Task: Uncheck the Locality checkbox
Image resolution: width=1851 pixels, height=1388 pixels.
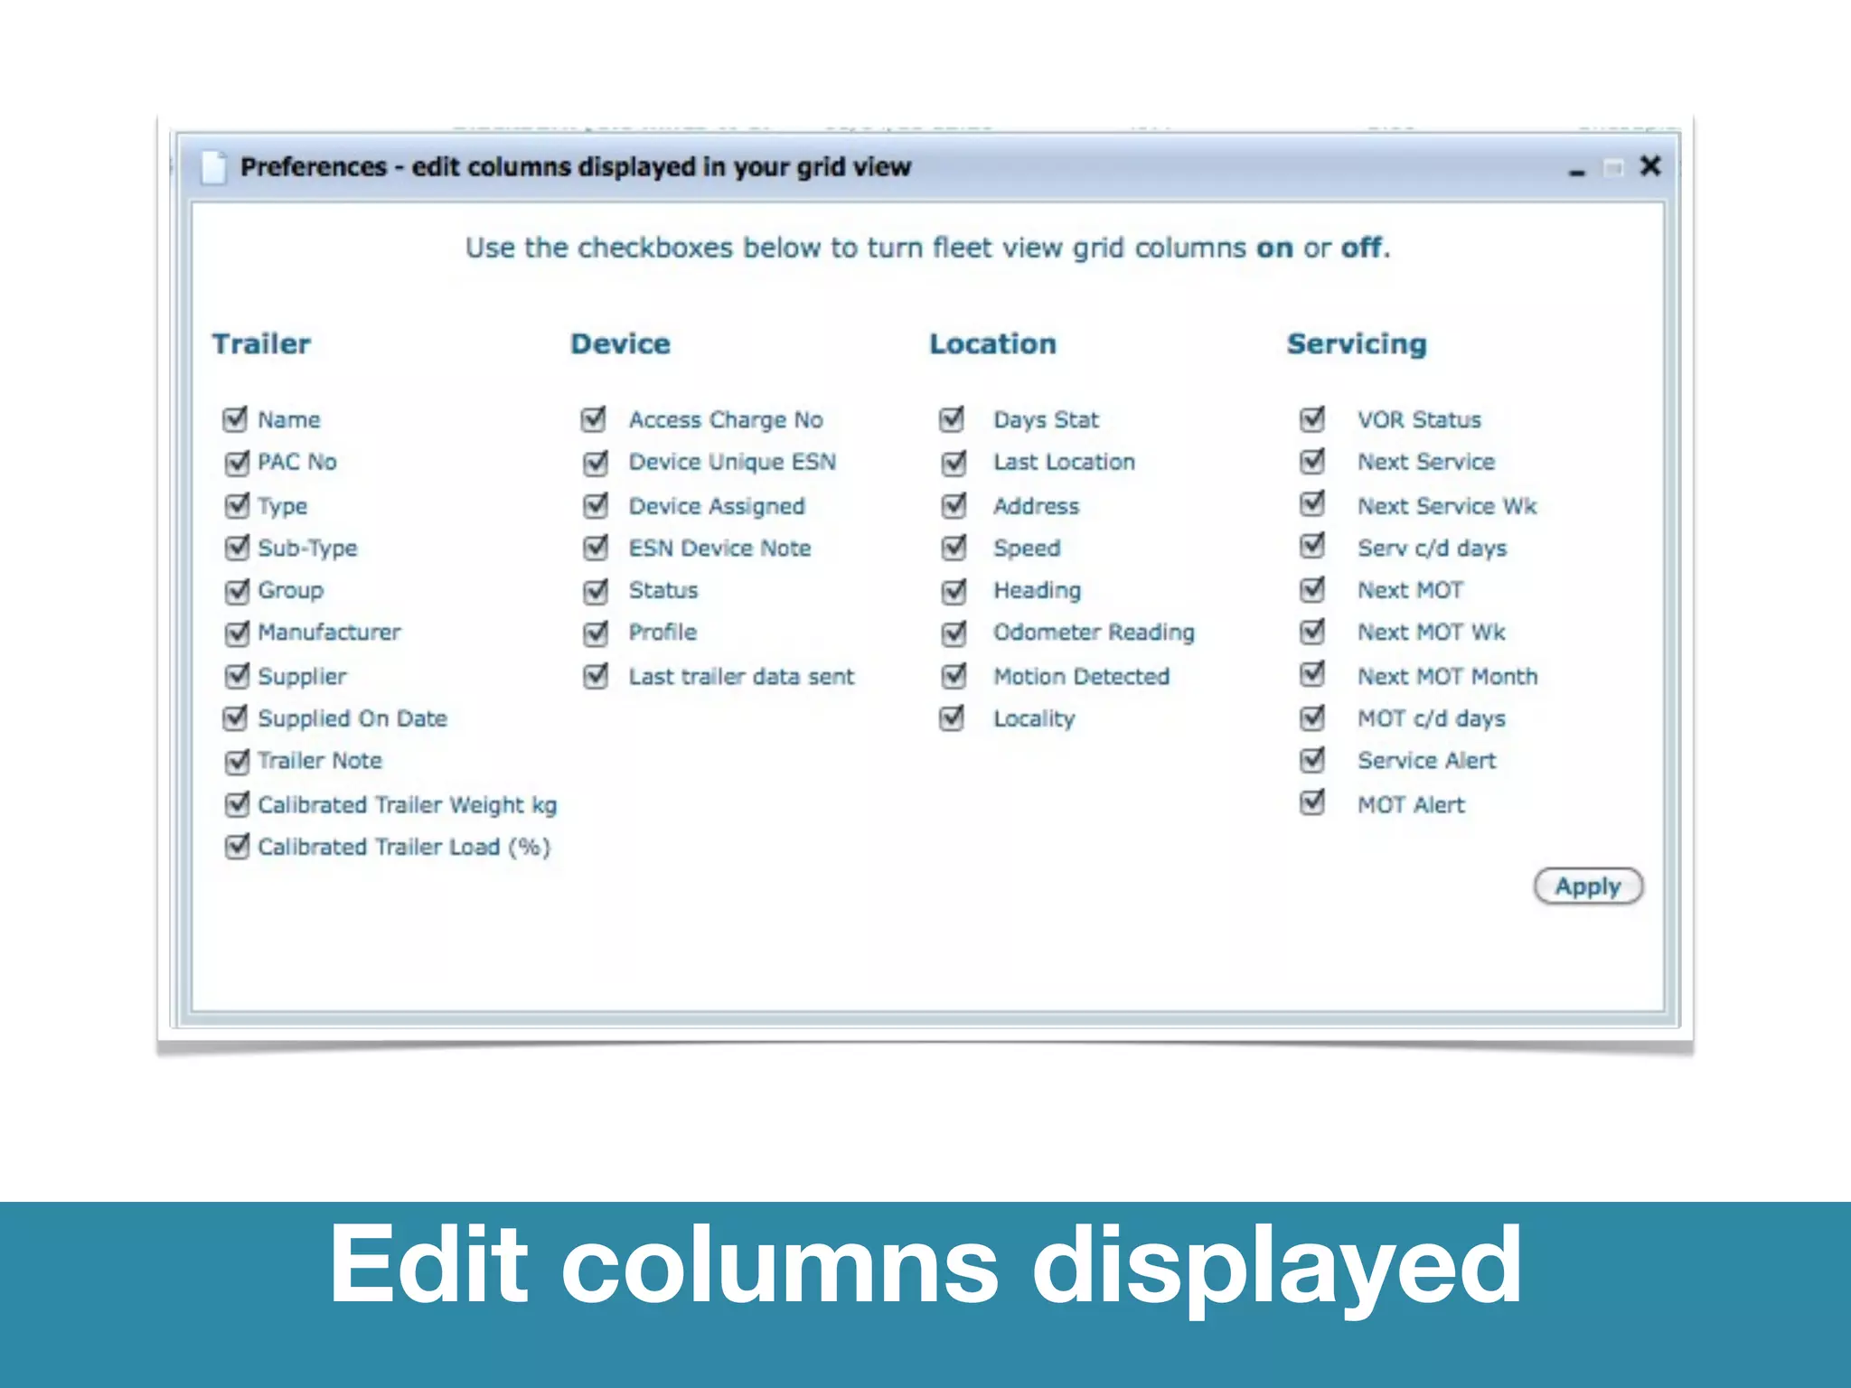Action: [x=953, y=718]
